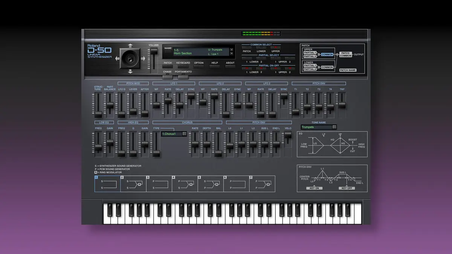Click the PATCH COMMON box in diagram
This screenshot has width=452, height=254.
click(x=346, y=55)
